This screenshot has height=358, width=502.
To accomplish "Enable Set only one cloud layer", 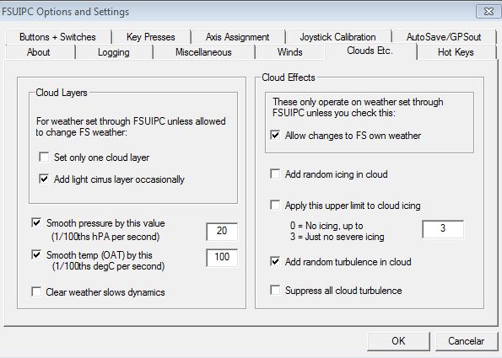I will point(44,157).
